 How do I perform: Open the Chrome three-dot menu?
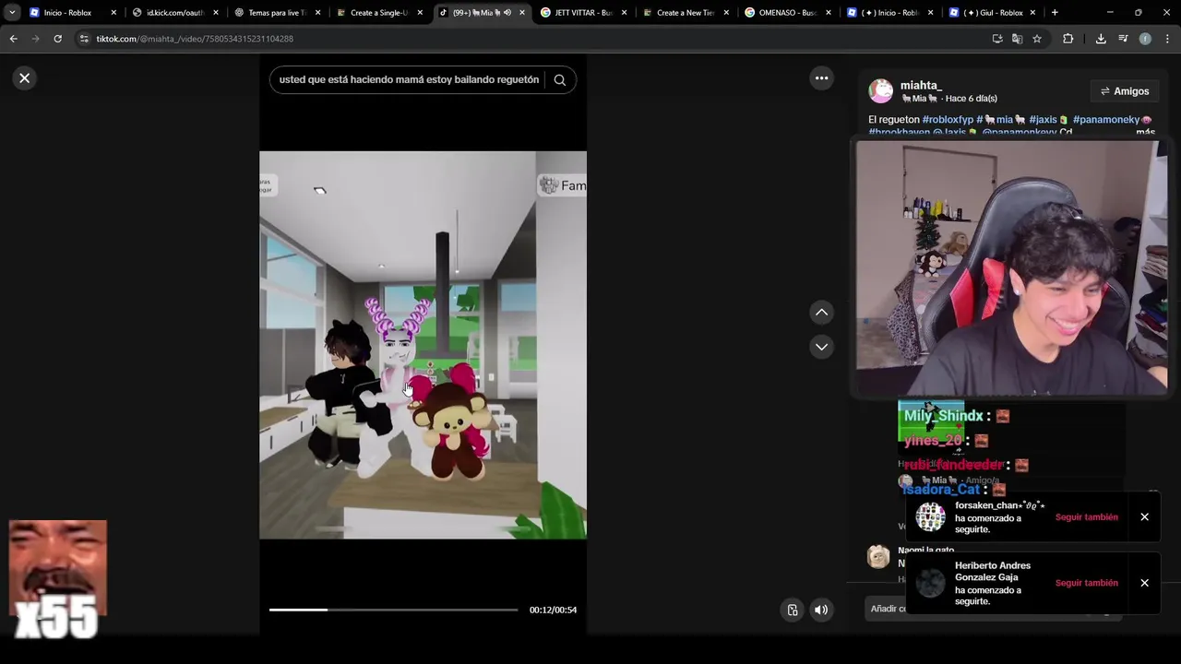[1167, 39]
